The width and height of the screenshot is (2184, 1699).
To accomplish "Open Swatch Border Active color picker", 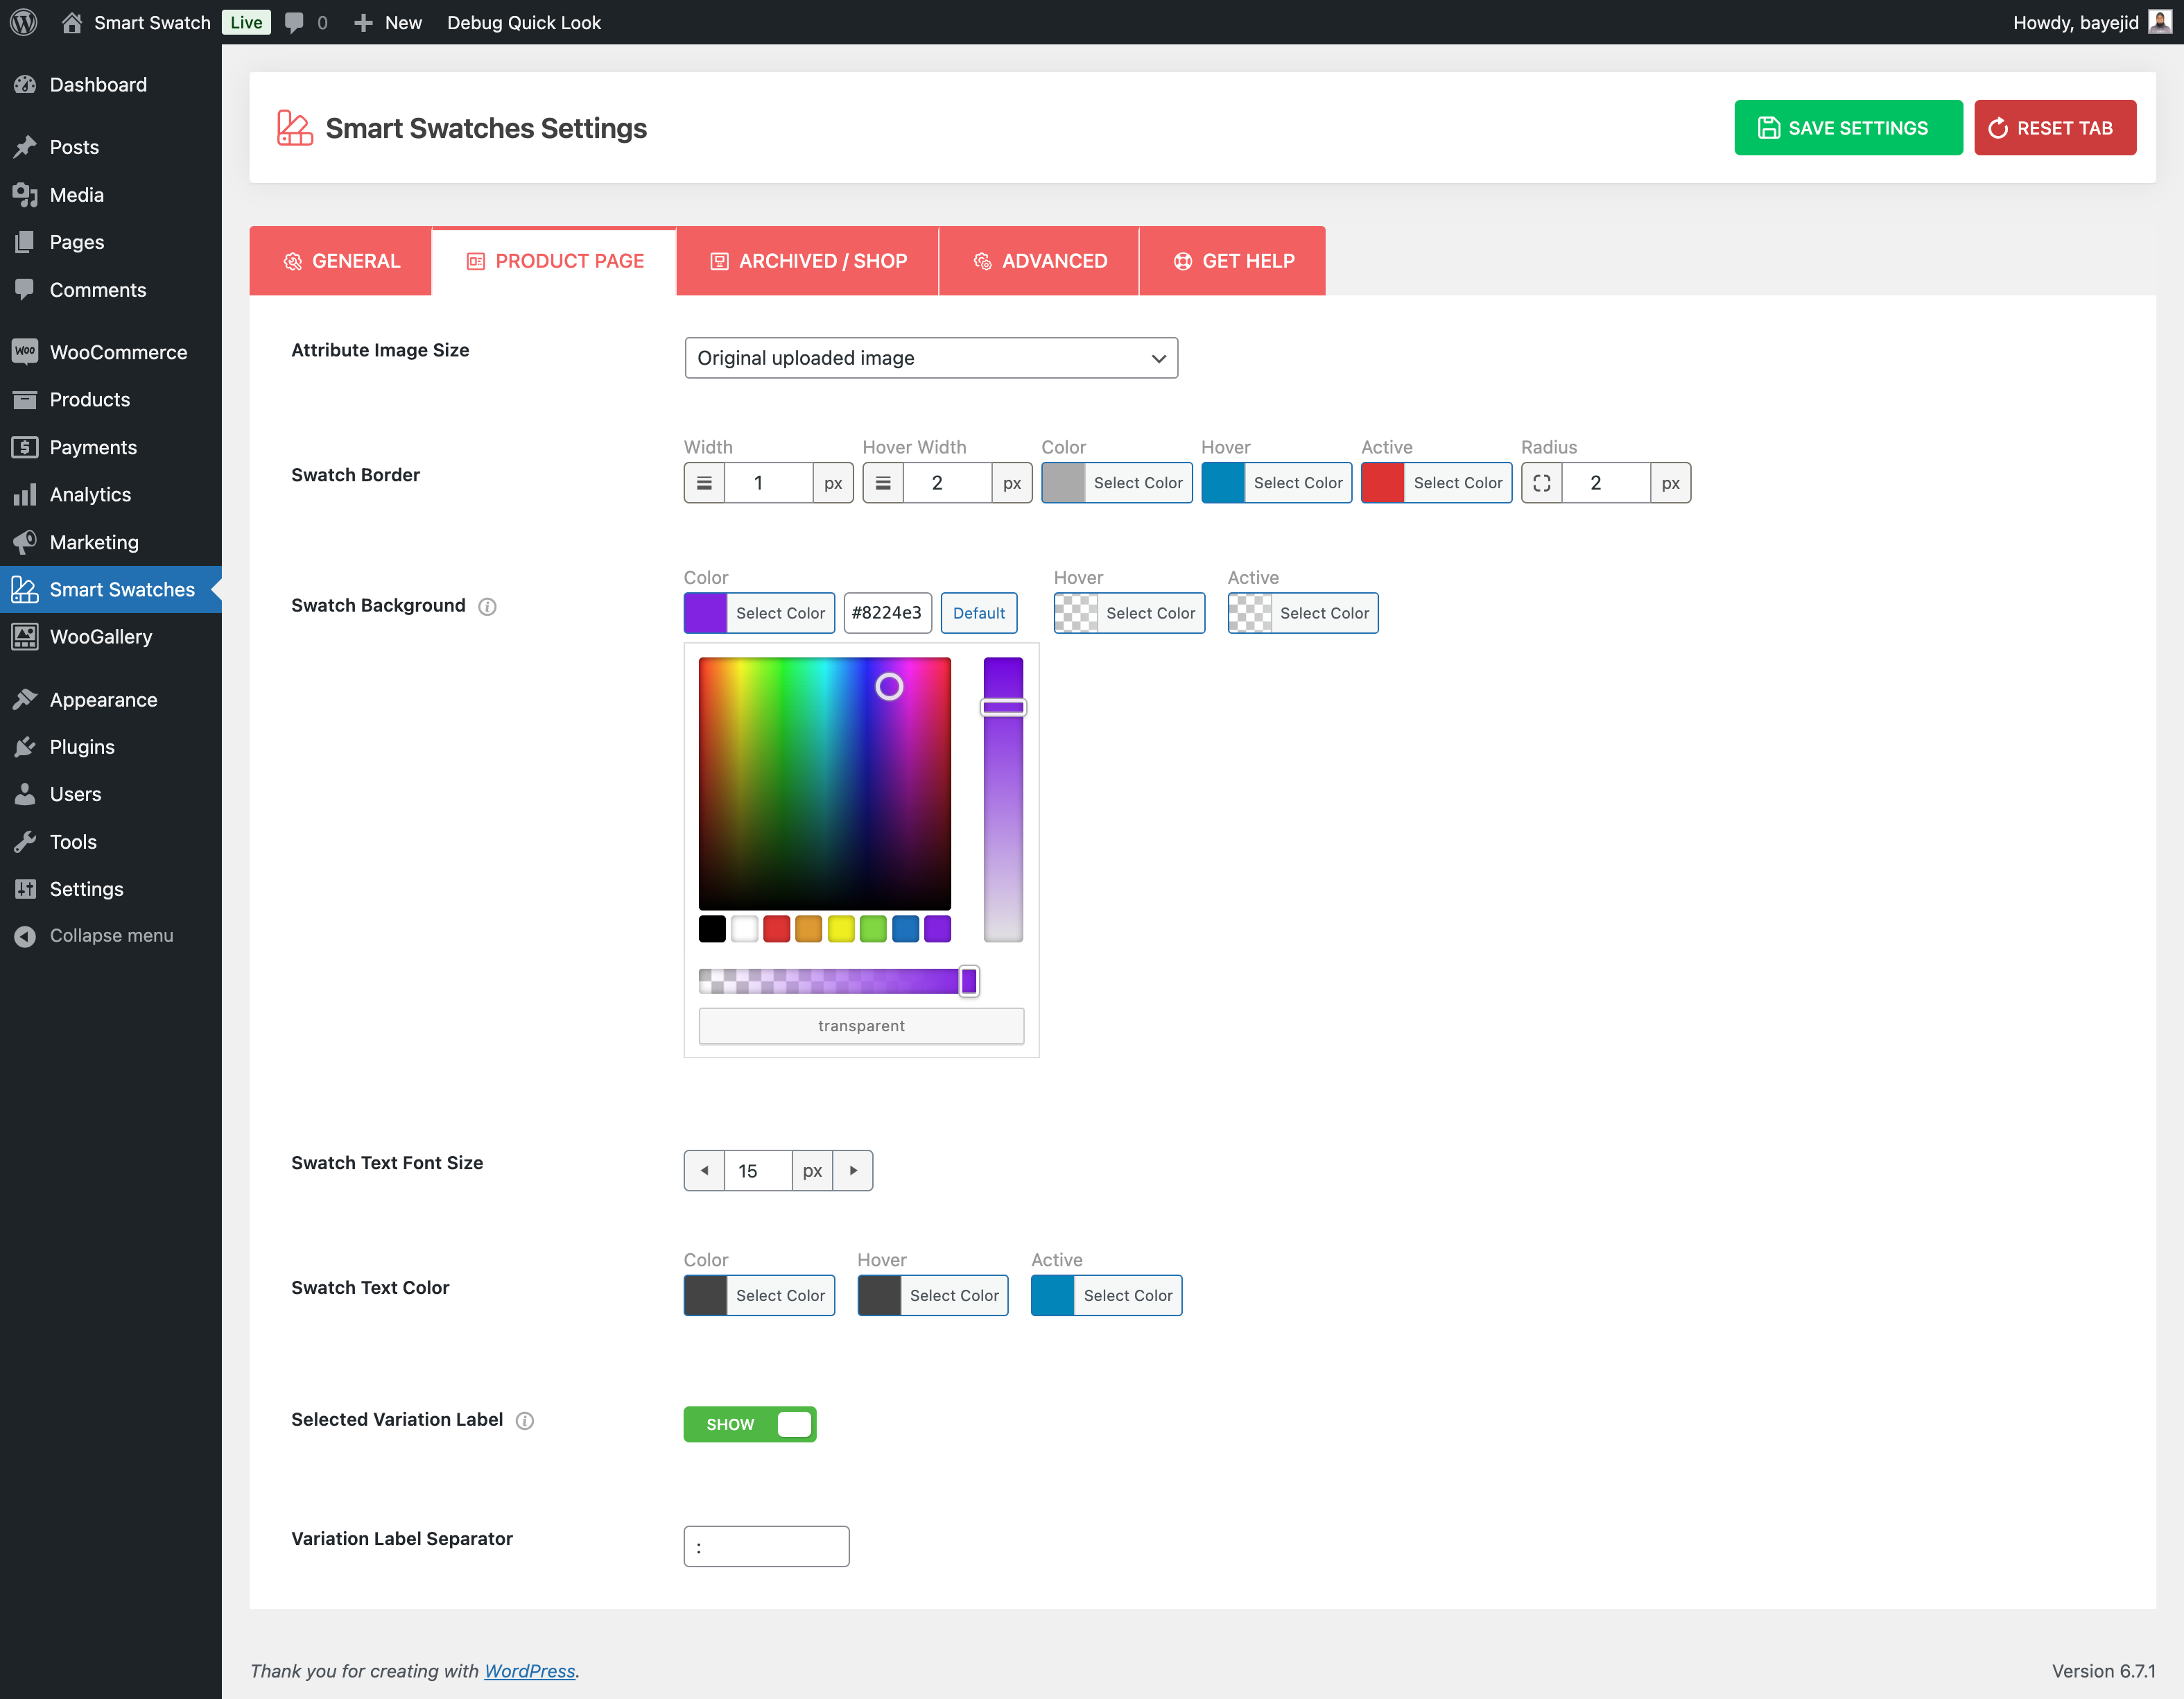I will tap(1437, 483).
